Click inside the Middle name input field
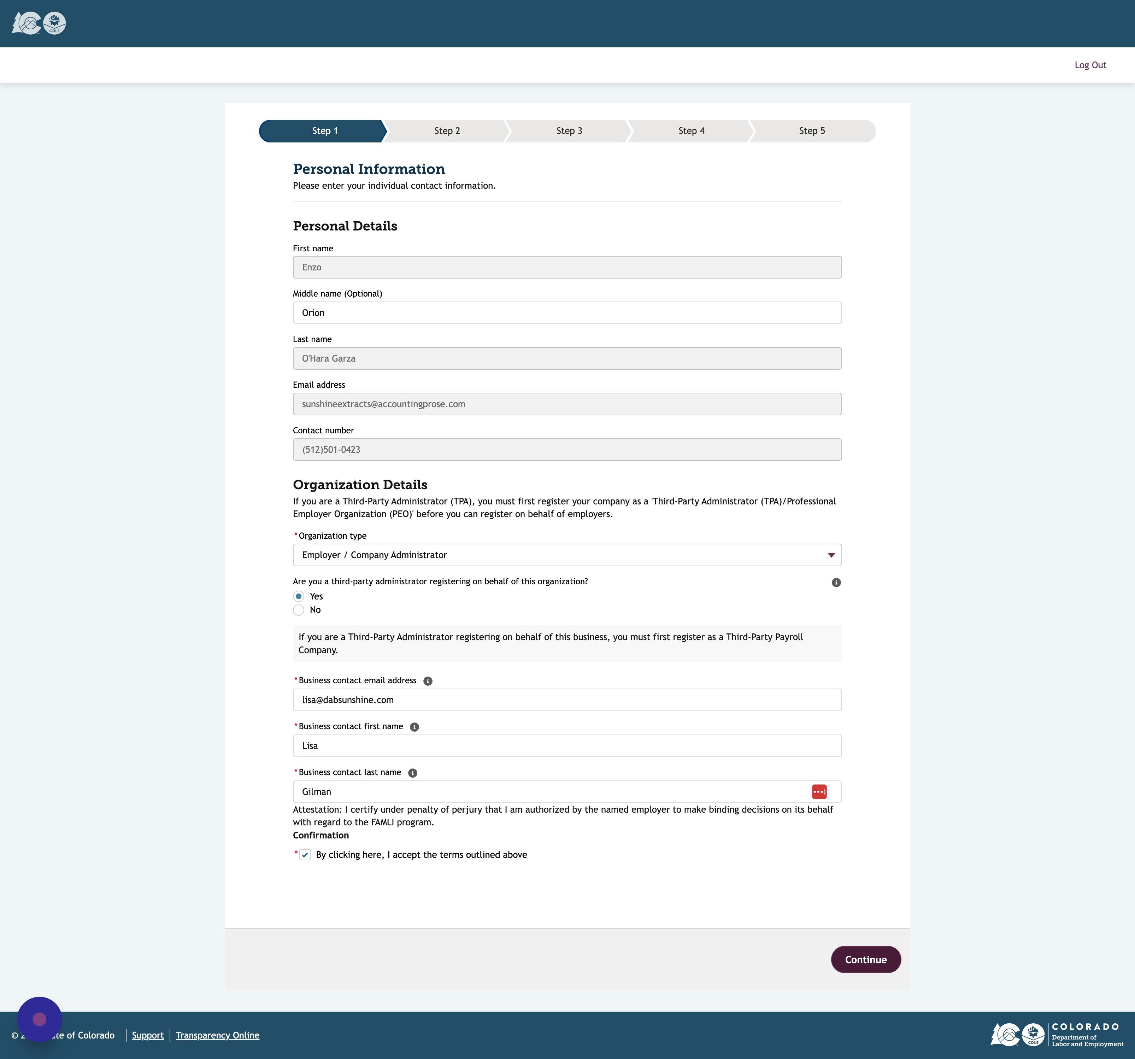Screen dimensions: 1135x1059 tap(567, 312)
